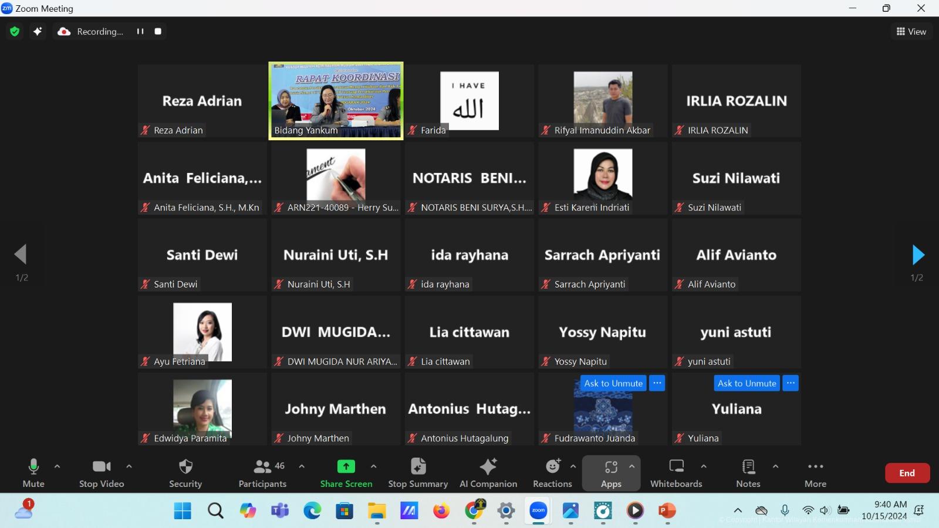Open the More options menu
The width and height of the screenshot is (939, 528).
pos(815,473)
